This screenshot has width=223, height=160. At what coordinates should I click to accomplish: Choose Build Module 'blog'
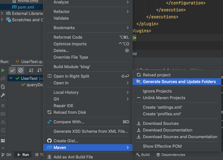[88, 67]
